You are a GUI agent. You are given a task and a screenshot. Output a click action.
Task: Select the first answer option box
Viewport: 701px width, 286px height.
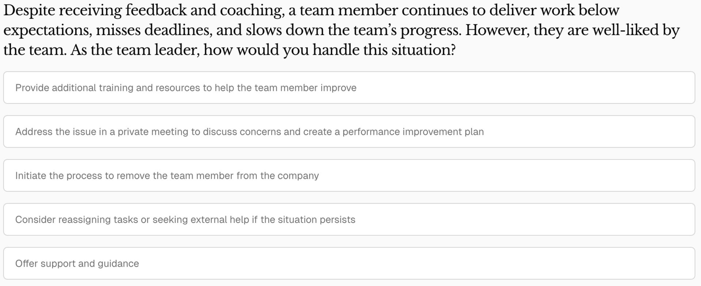(349, 88)
